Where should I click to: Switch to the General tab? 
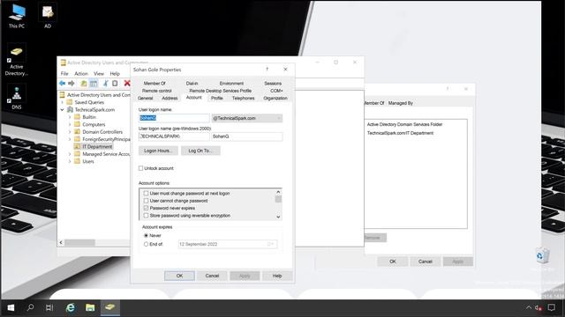(145, 98)
